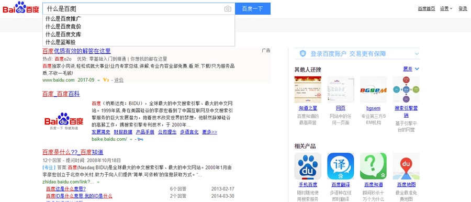Viewport: 471px width, 202px height.
Task: Open 产品手册 sublink
Action: tap(145, 132)
